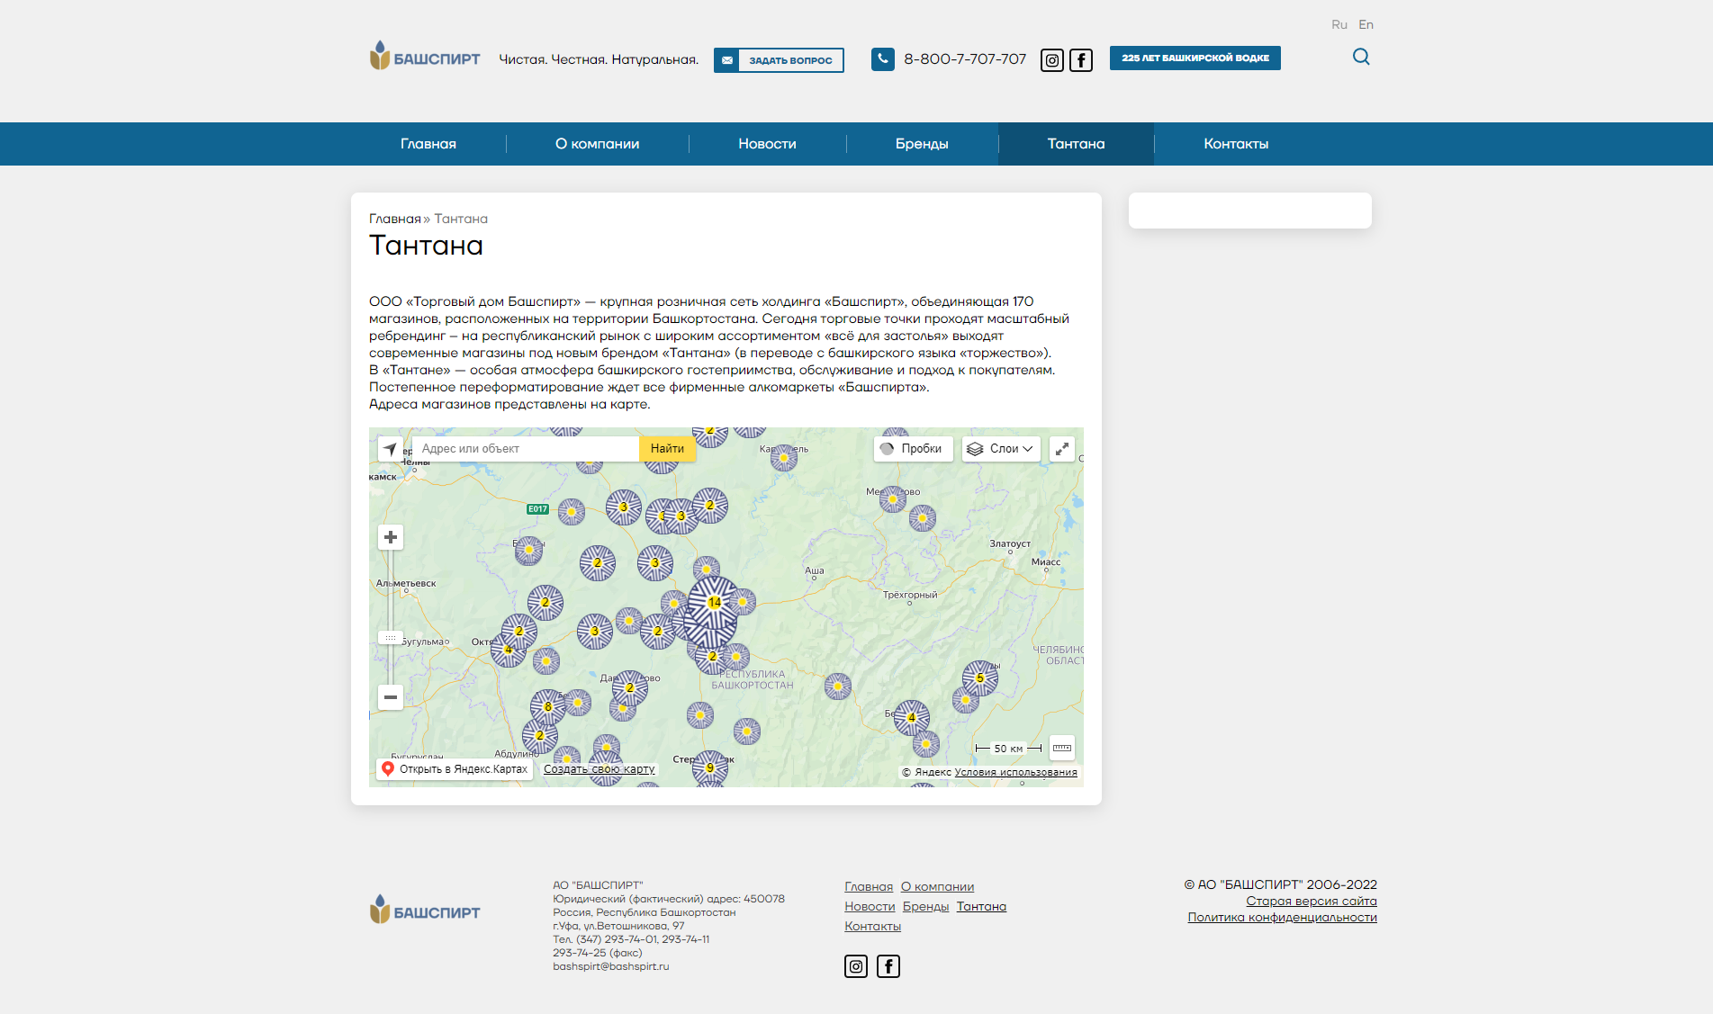Screen dimensions: 1713x1014
Task: Click the Задать вопрос button
Action: [x=779, y=60]
